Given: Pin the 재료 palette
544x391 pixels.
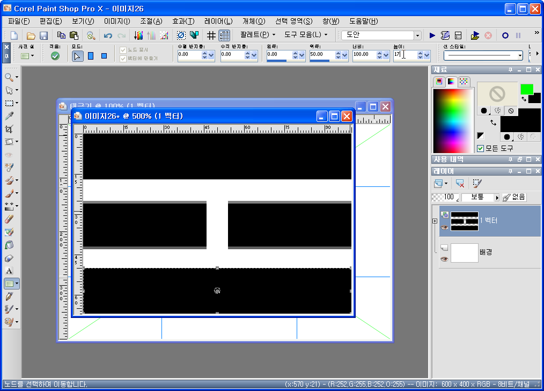Looking at the screenshot, I should tap(510, 70).
